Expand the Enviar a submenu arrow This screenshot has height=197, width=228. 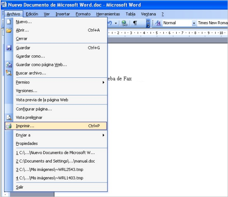[x=104, y=135]
